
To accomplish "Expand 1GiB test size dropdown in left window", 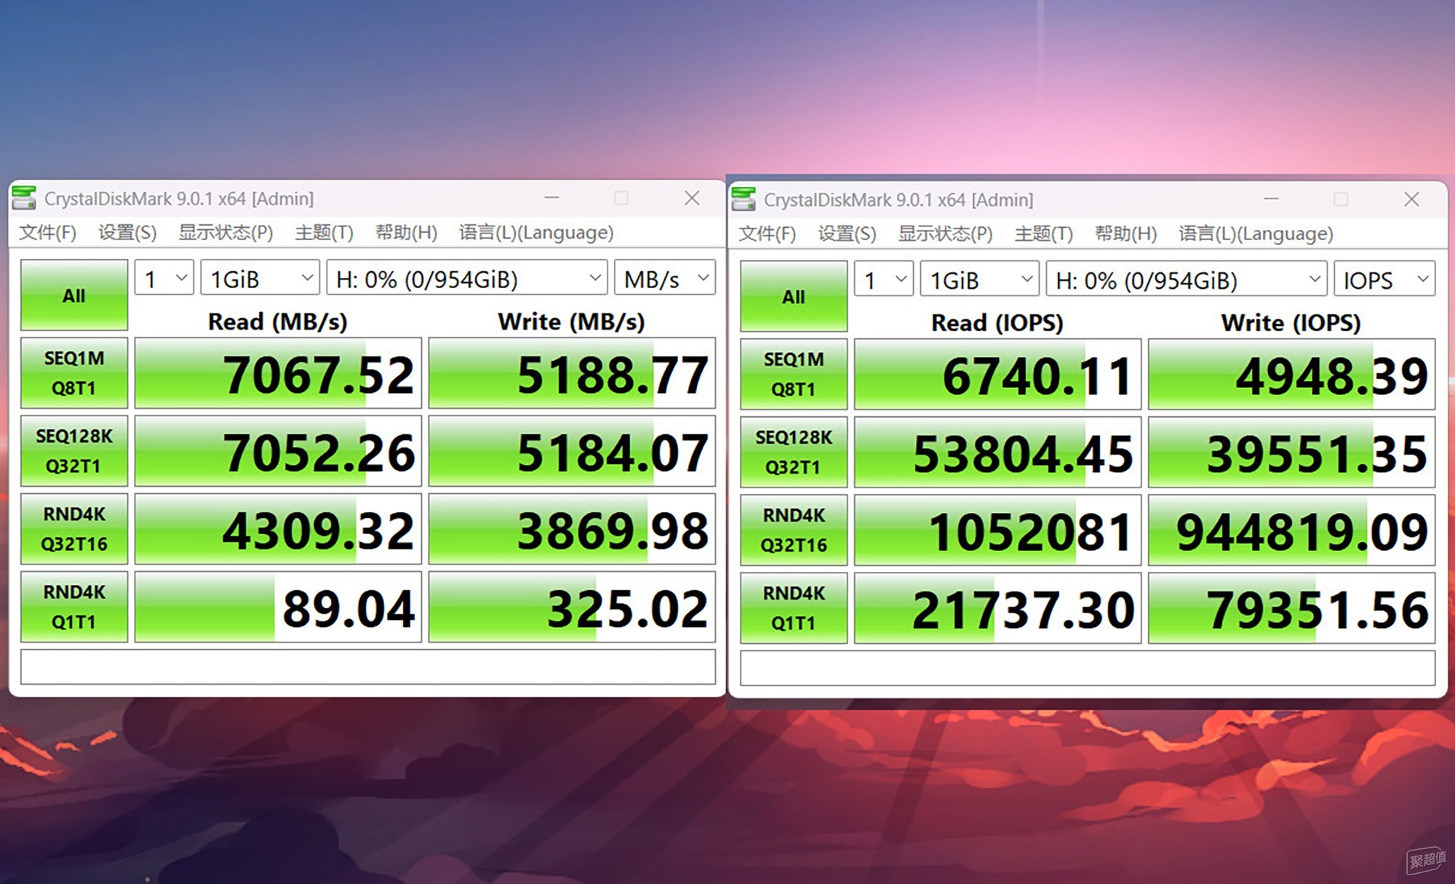I will 260,278.
